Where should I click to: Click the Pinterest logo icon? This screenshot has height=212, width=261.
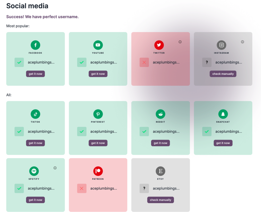pyautogui.click(x=98, y=114)
